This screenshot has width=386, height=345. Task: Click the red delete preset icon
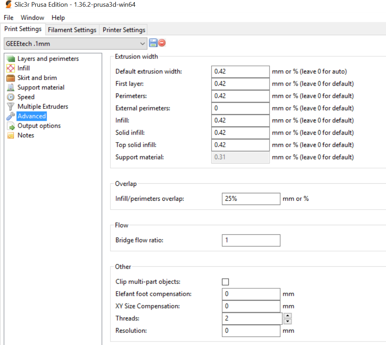click(x=162, y=43)
